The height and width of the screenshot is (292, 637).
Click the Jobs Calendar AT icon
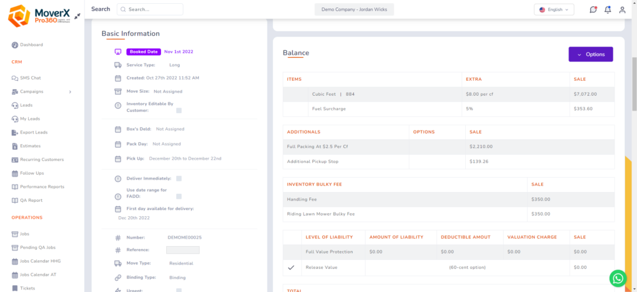point(15,275)
